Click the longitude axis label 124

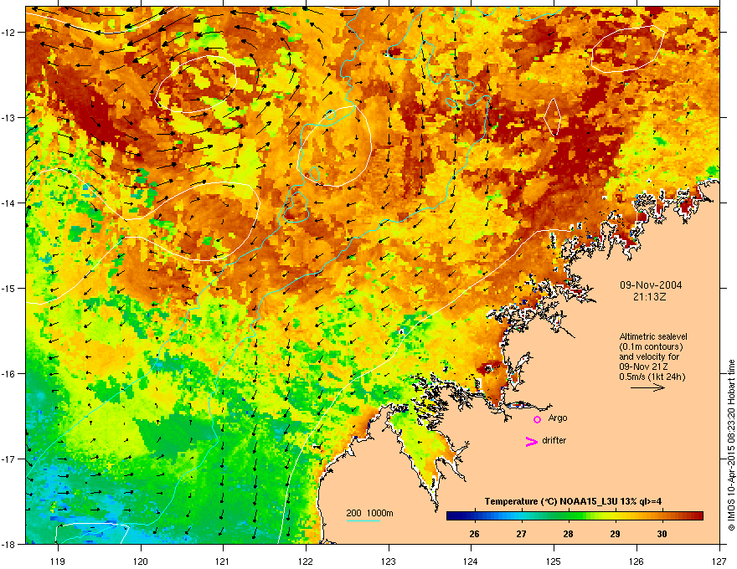[x=471, y=561]
